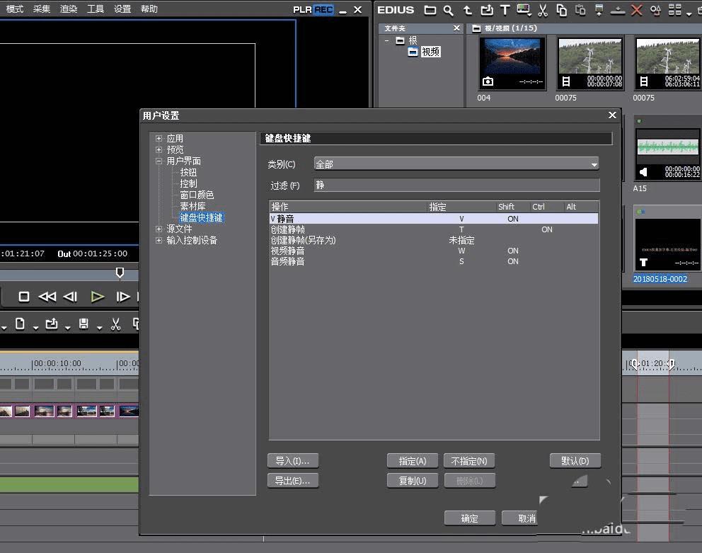This screenshot has height=553, width=702.
Task: Click the 确定 confirm button
Action: tap(469, 518)
